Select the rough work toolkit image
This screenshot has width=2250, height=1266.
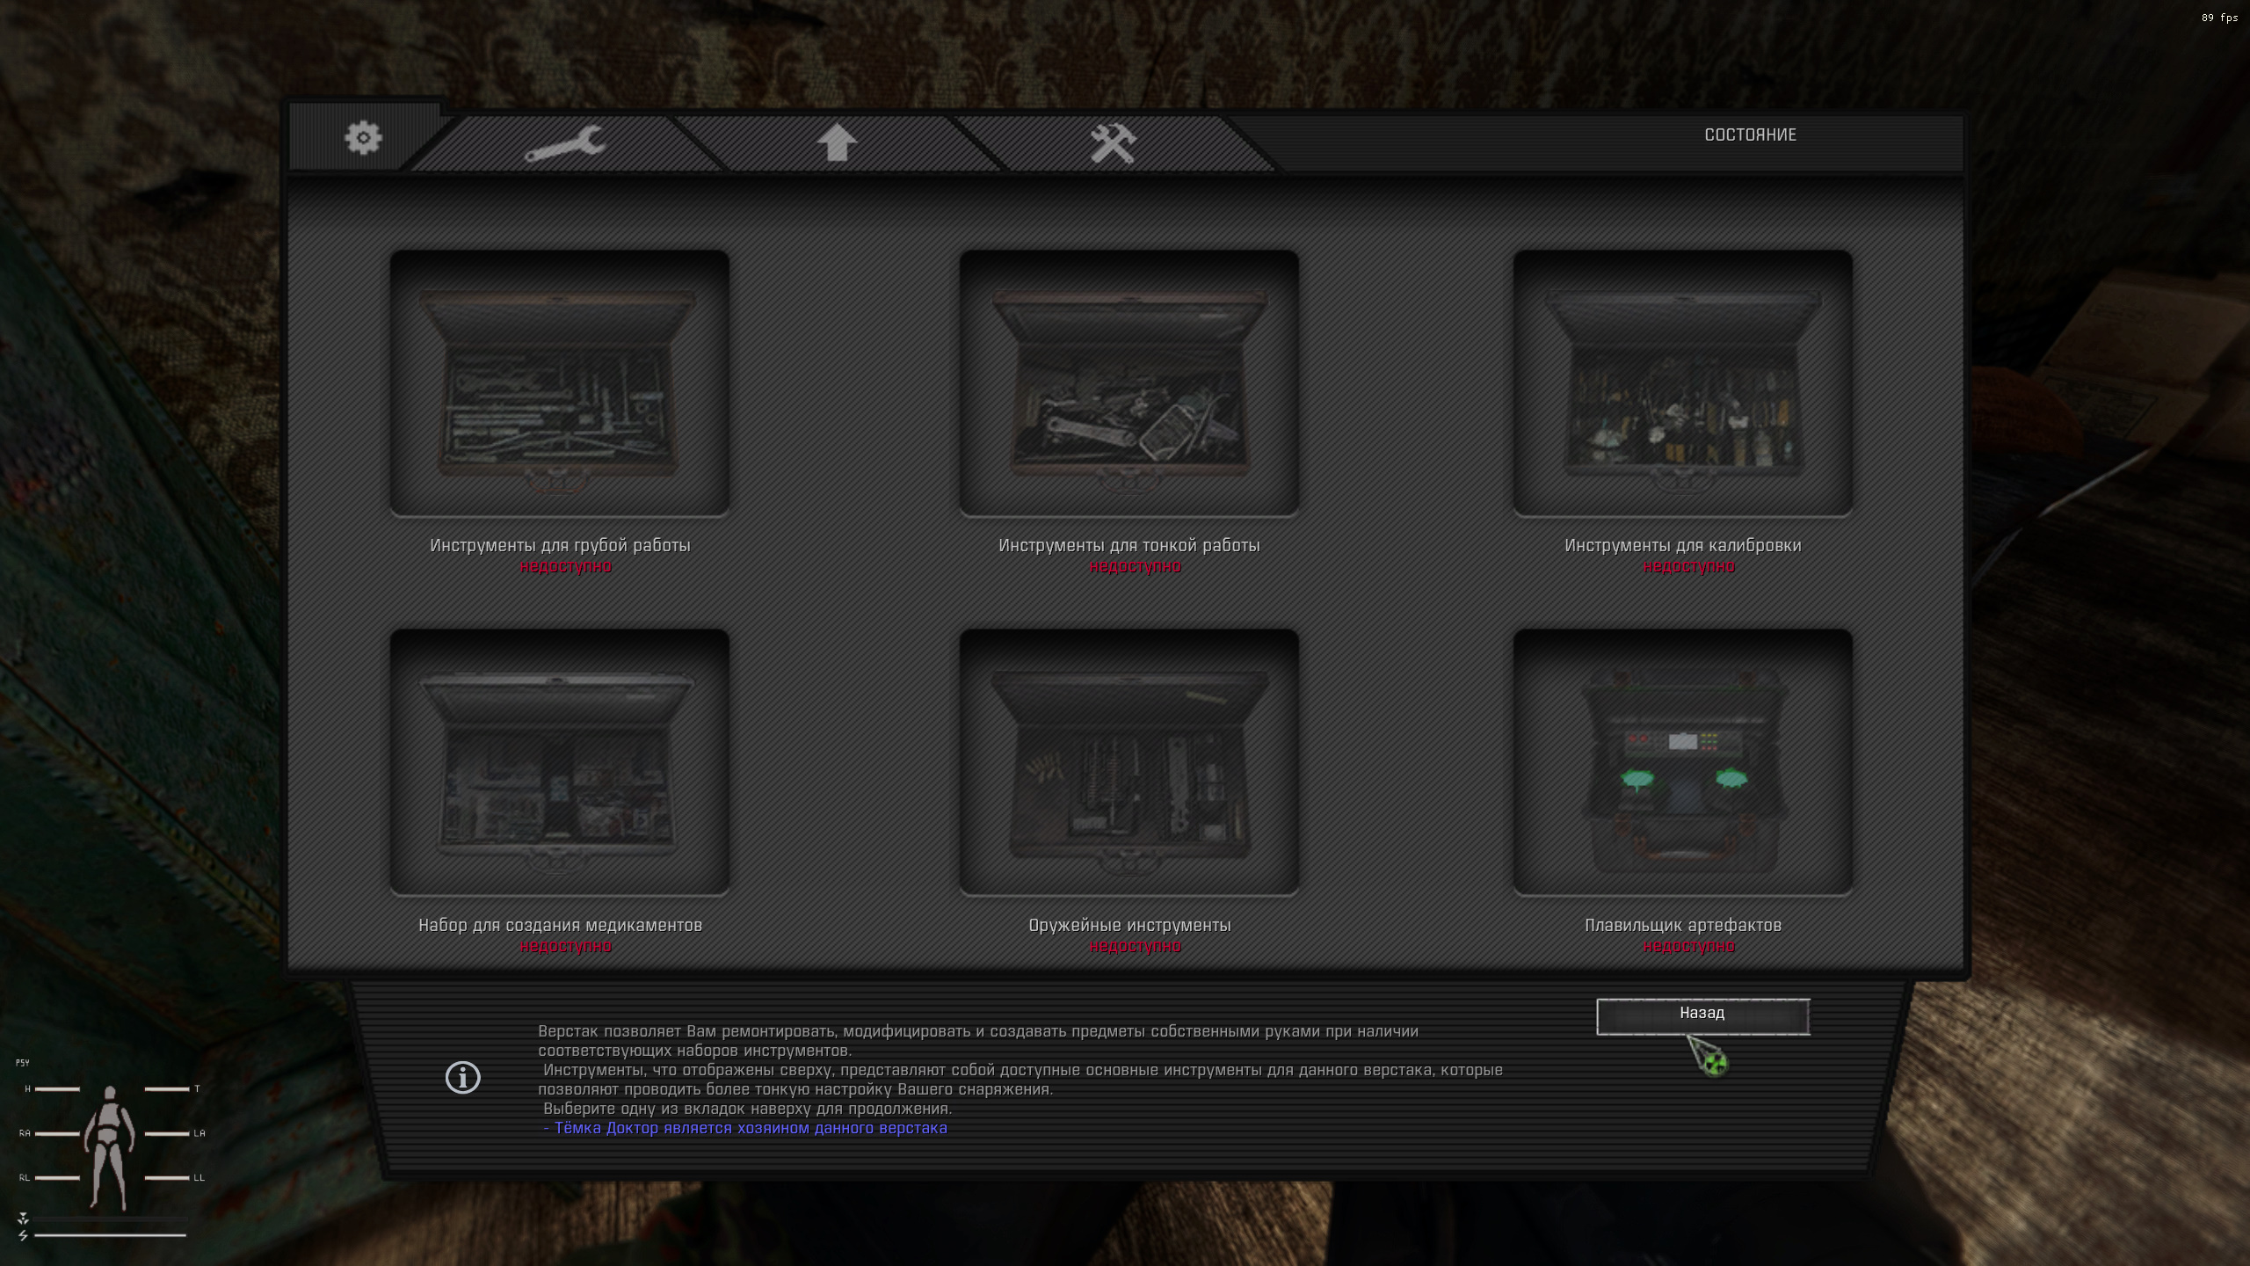click(x=560, y=383)
